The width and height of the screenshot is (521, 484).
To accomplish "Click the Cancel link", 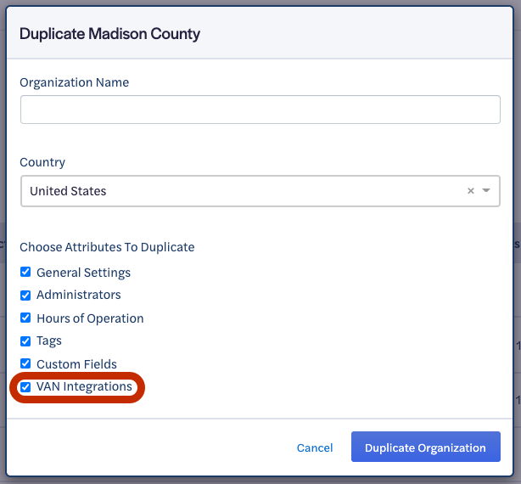I will click(314, 447).
